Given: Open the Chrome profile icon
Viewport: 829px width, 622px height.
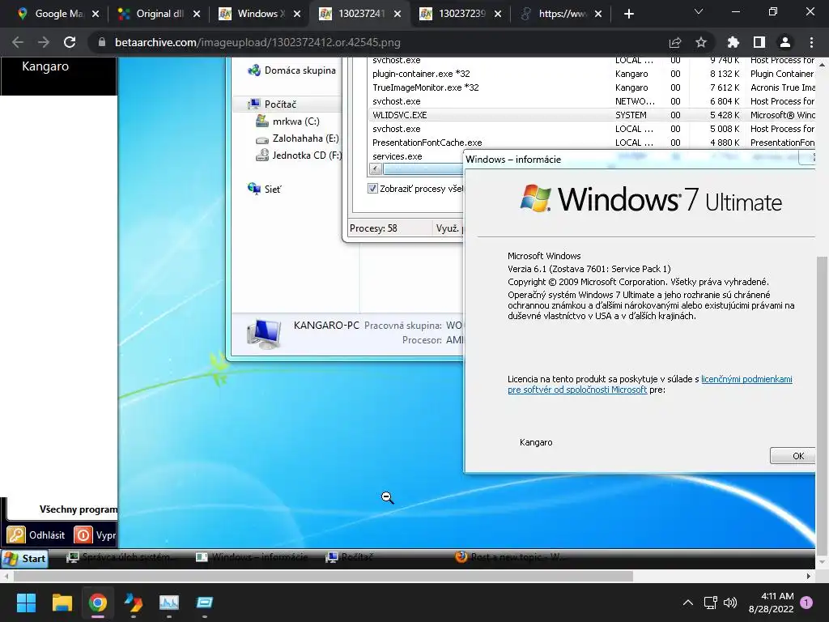Looking at the screenshot, I should [x=785, y=42].
